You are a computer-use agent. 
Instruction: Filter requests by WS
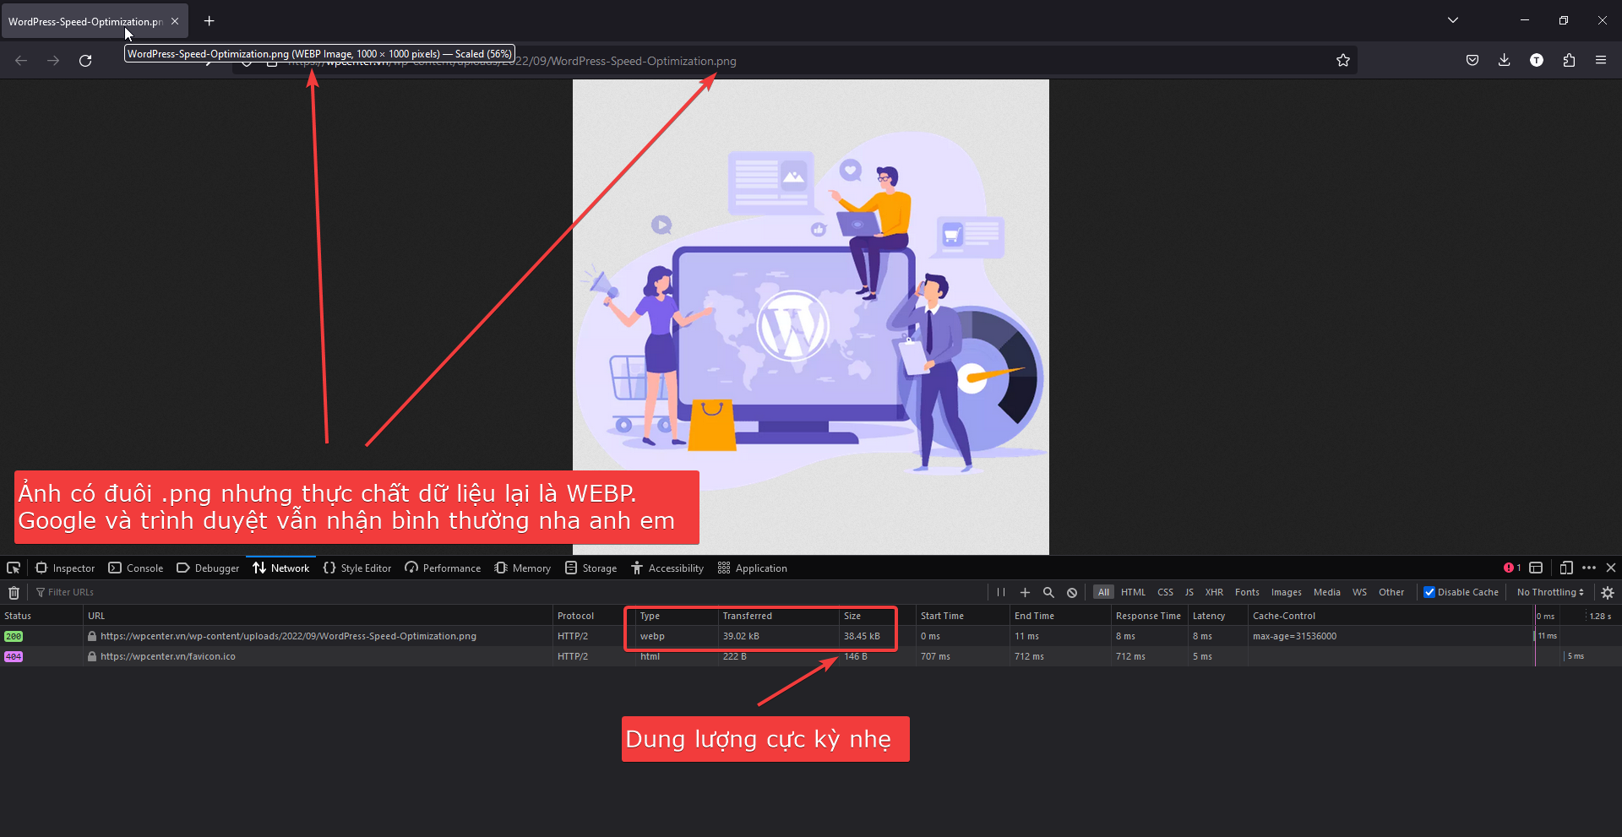[1359, 593]
